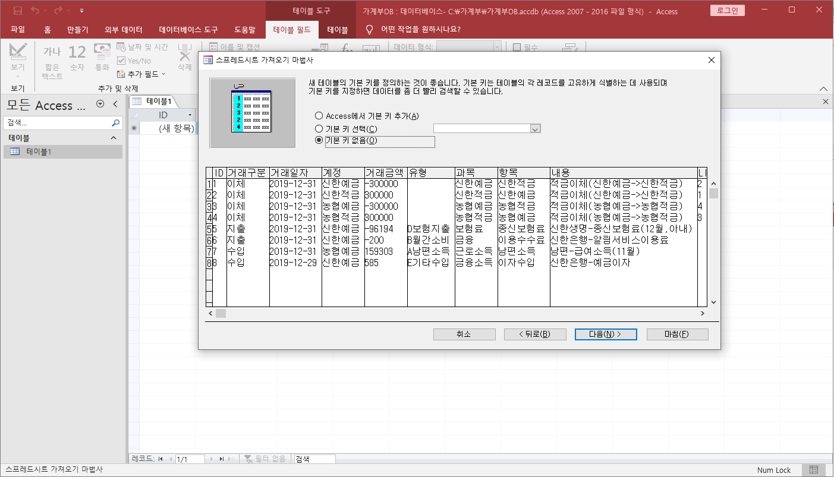834x477 pixels.
Task: Click the 날짜 및 시간 field option
Action: pos(142,47)
